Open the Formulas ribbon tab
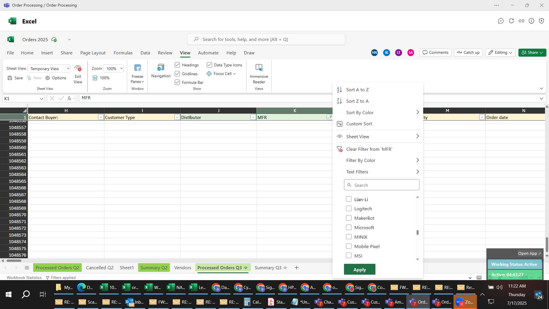This screenshot has height=309, width=549. (x=123, y=53)
